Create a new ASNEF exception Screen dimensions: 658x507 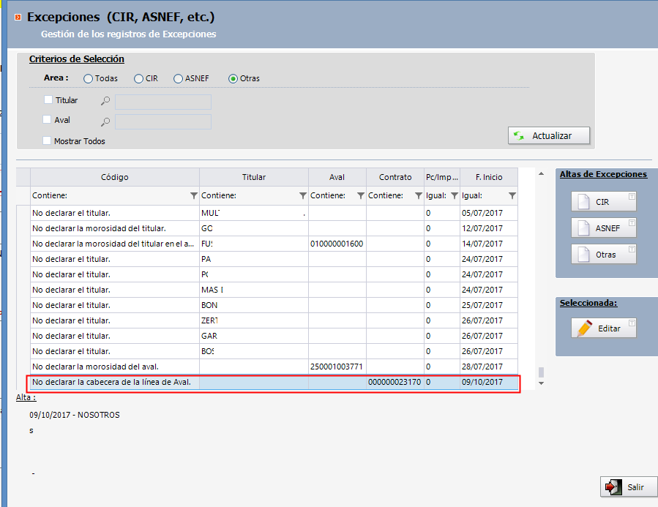(603, 228)
